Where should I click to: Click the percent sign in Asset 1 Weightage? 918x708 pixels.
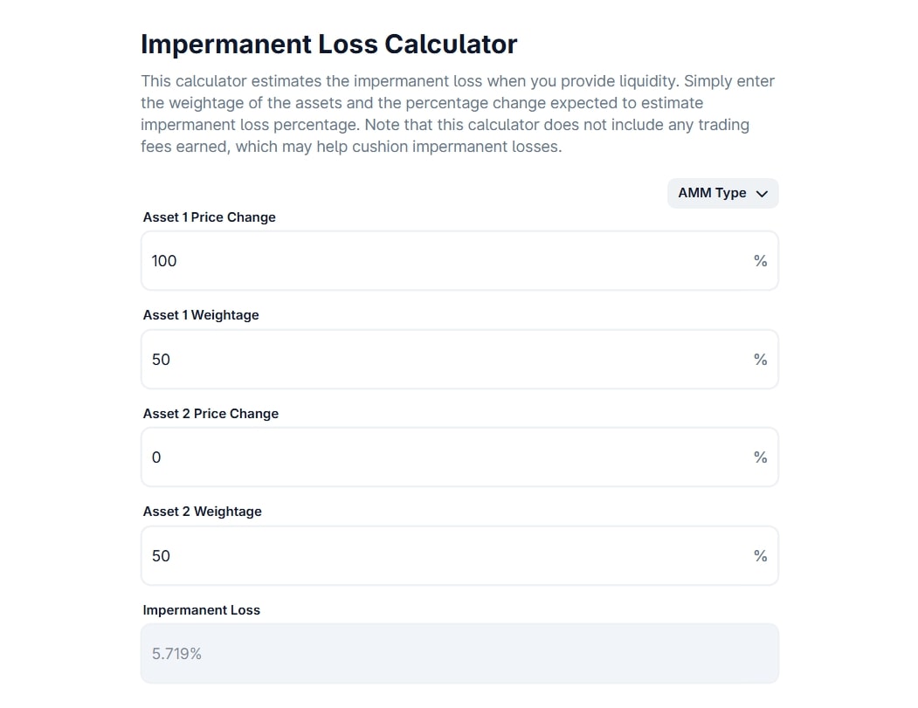tap(759, 359)
